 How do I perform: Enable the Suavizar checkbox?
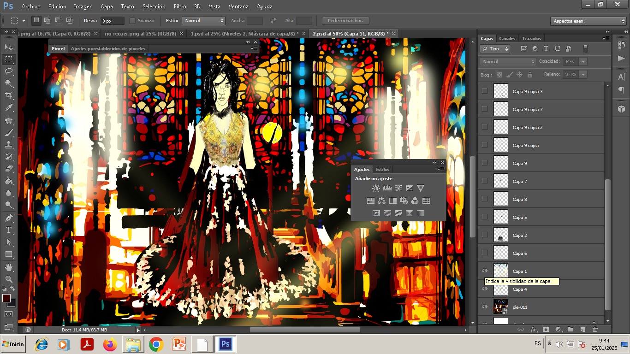(x=132, y=21)
